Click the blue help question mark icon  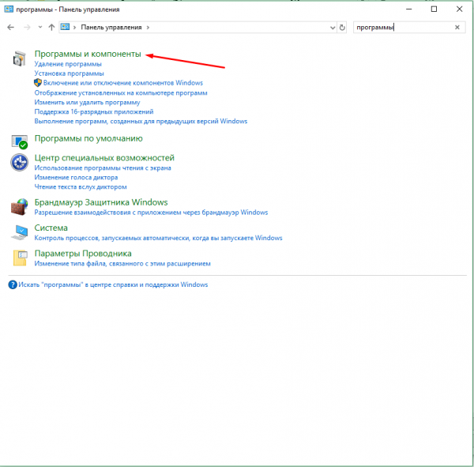[x=13, y=284]
